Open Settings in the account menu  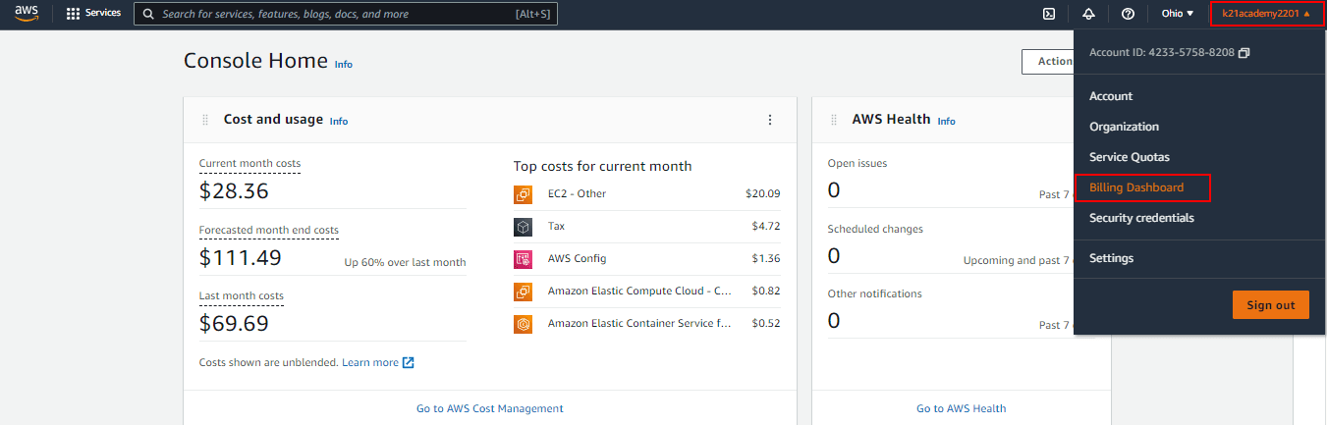pyautogui.click(x=1111, y=258)
